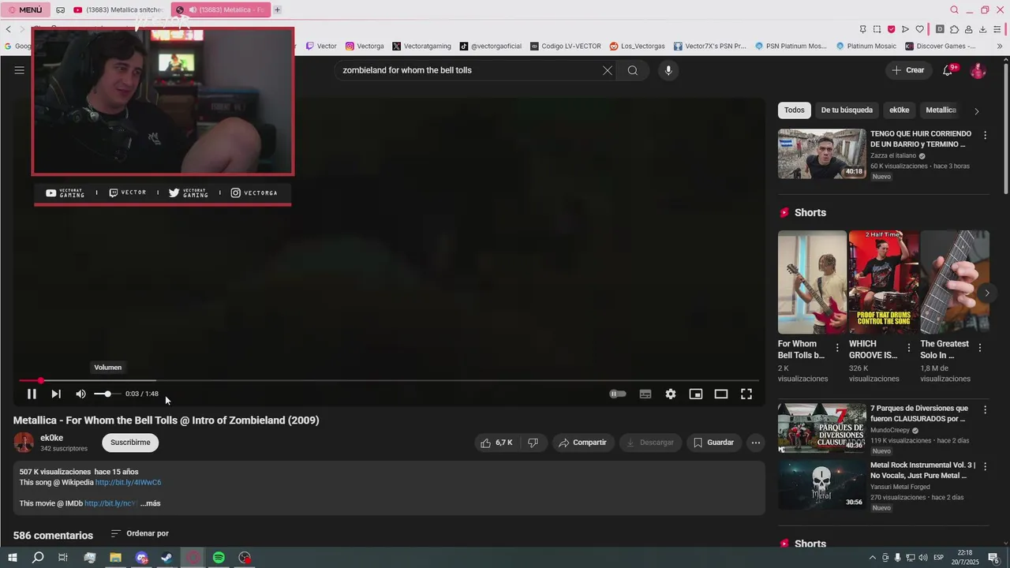Open the account avatar menu
Image resolution: width=1010 pixels, height=568 pixels.
[978, 70]
